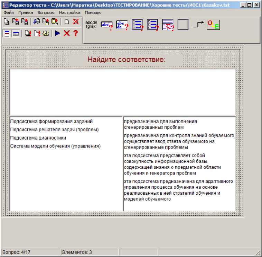Image resolution: width=262 pixels, height=257 pixels.
Task: Close the Редактор теста window
Action: pos(256,5)
